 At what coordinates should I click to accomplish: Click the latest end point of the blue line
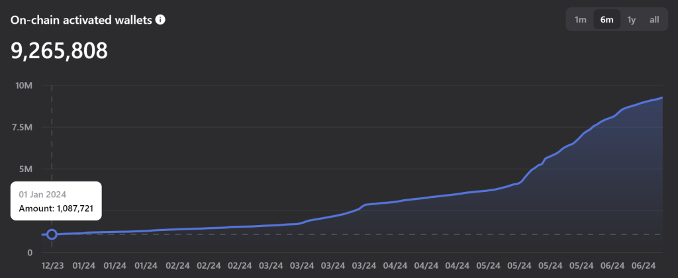coord(662,98)
